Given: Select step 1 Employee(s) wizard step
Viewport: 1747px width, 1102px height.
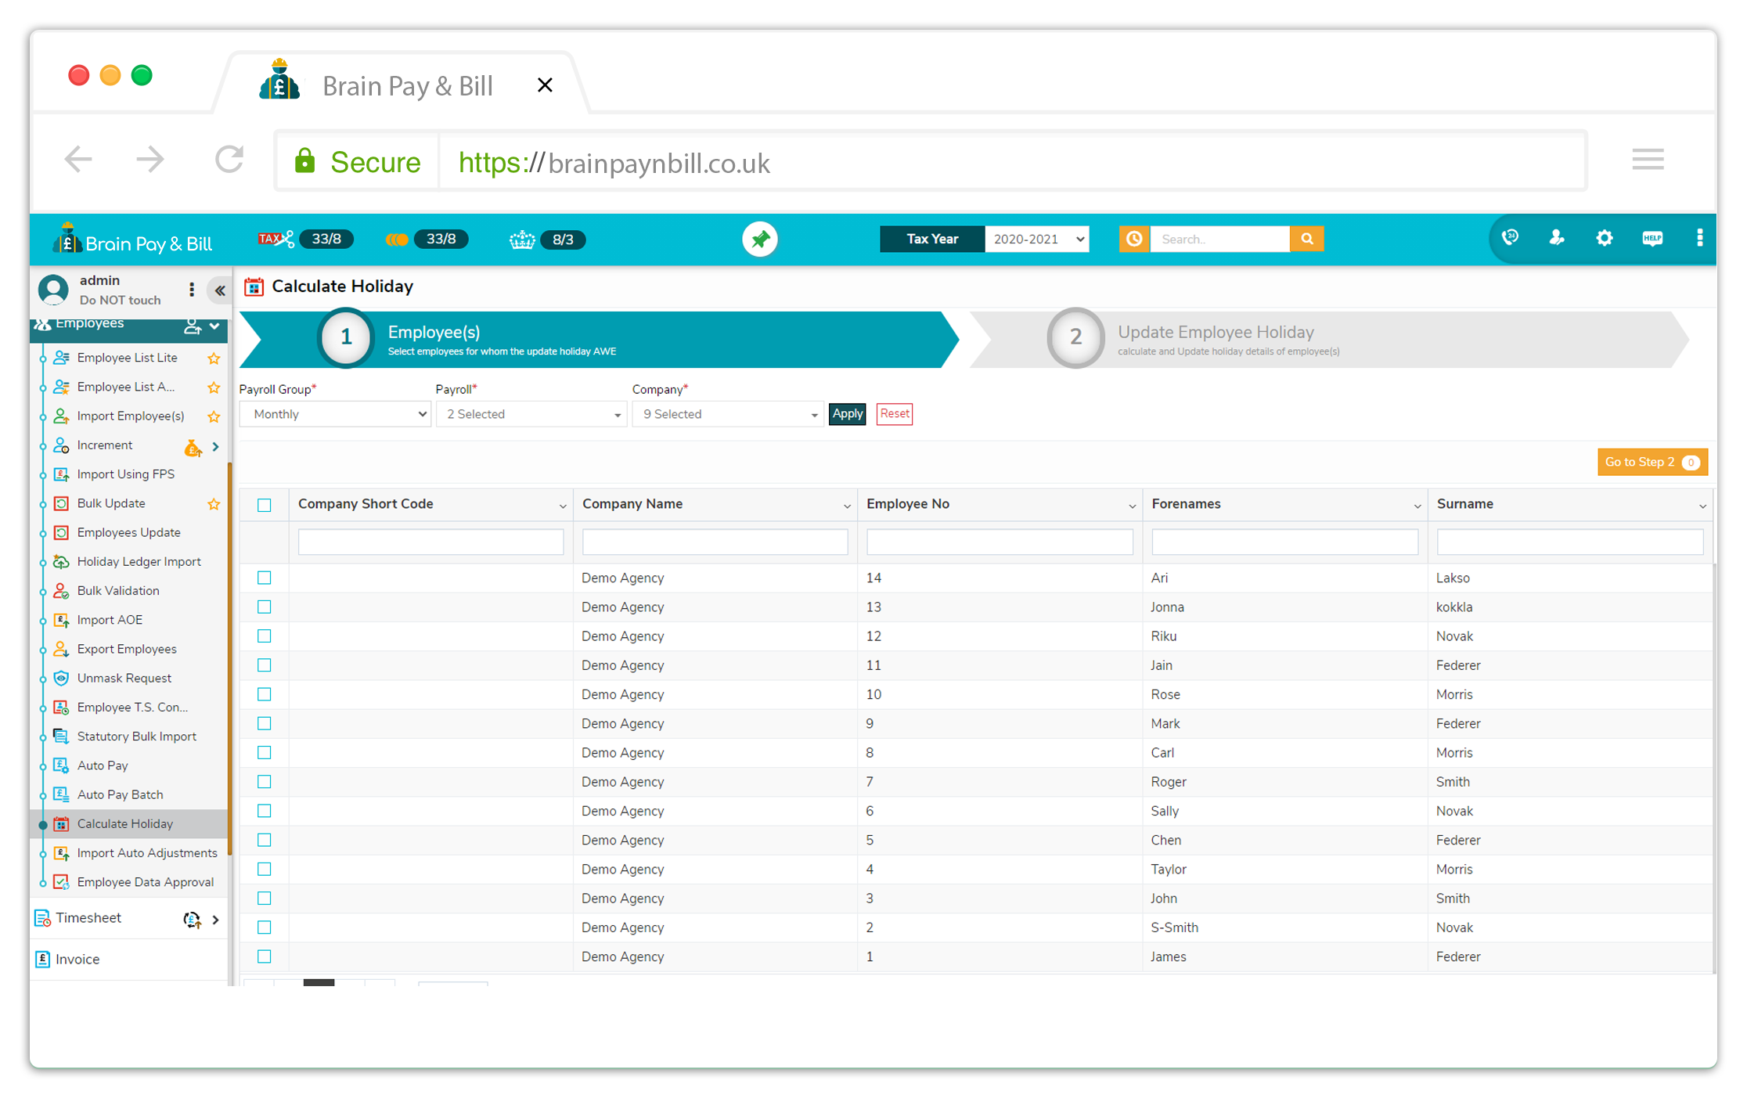Looking at the screenshot, I should (599, 339).
